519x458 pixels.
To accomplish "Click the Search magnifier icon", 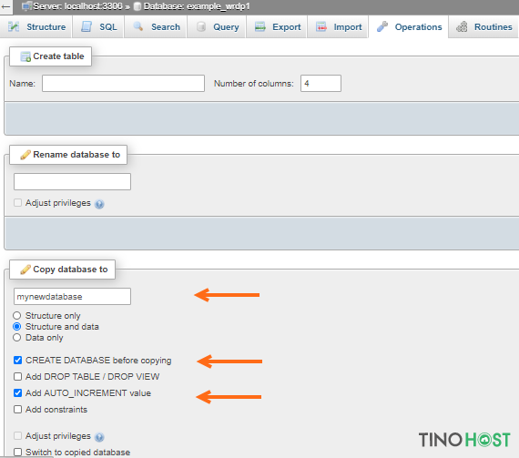I will [x=138, y=26].
